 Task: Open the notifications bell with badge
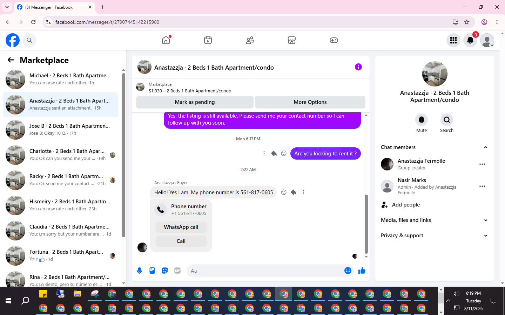tap(470, 40)
